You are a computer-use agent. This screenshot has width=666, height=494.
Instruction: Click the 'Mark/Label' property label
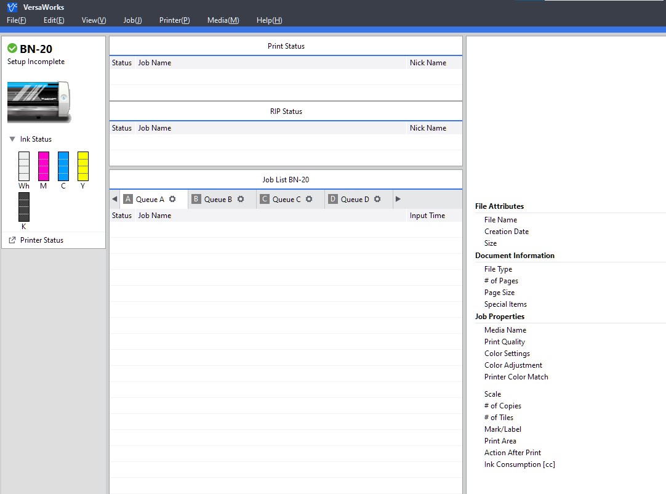pos(503,429)
